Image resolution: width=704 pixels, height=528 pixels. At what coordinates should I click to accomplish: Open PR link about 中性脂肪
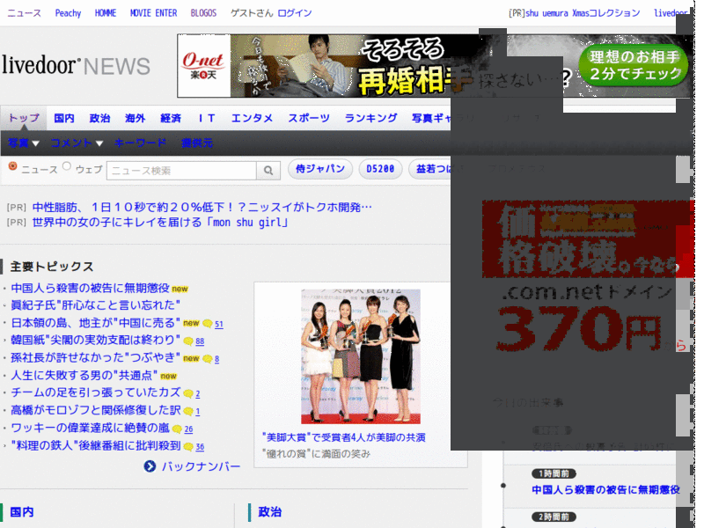coord(202,208)
